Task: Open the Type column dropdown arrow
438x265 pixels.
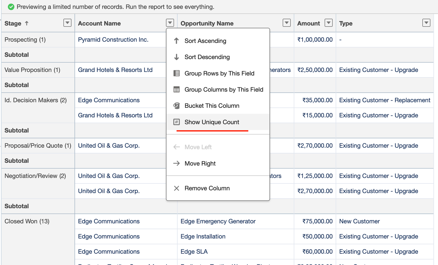Action: coord(426,23)
